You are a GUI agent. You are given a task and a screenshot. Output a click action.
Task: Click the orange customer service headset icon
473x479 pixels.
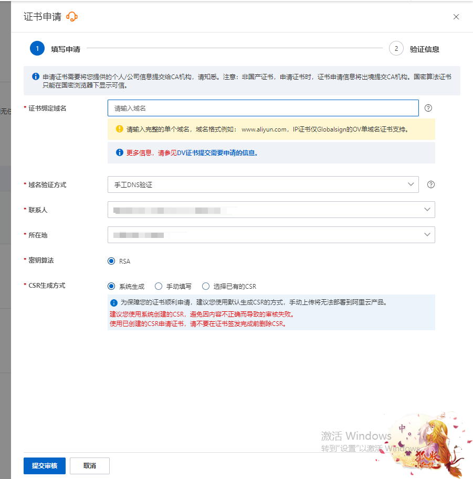pos(72,16)
